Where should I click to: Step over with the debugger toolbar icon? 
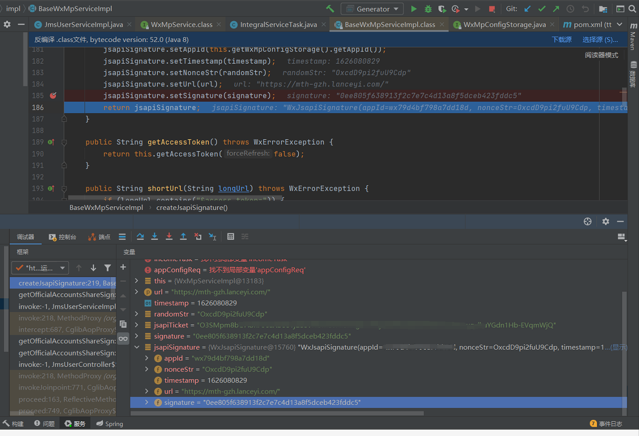click(x=140, y=237)
